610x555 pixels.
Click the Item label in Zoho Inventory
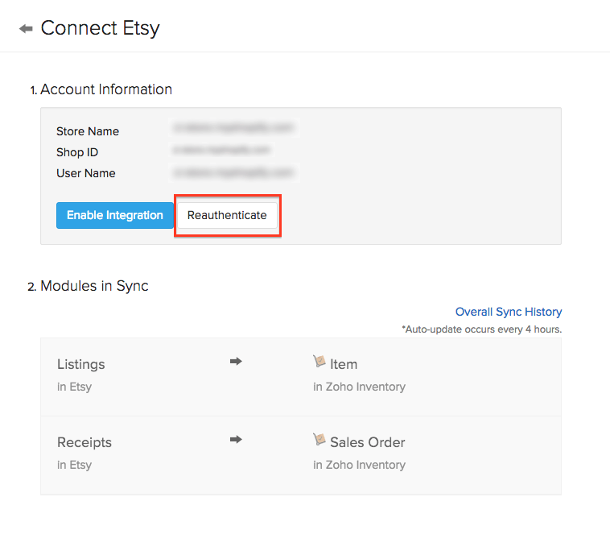344,364
